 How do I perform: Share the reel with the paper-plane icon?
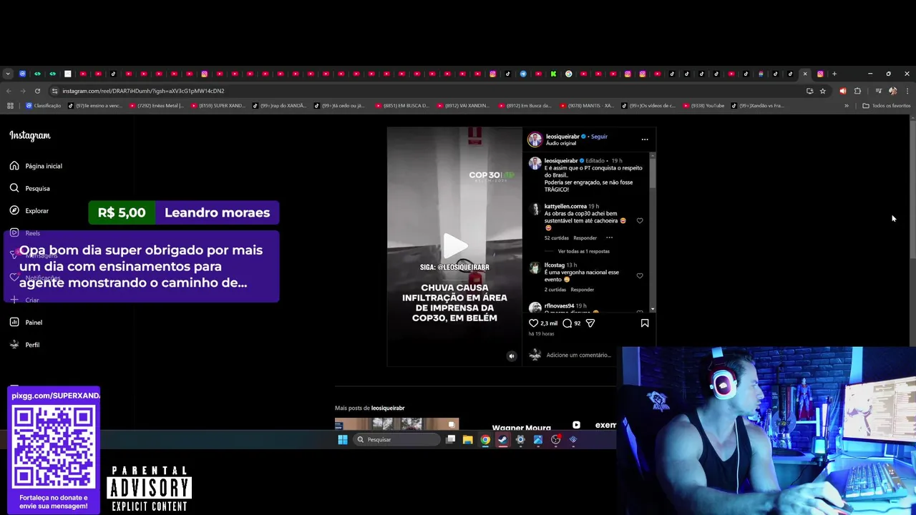tap(590, 323)
